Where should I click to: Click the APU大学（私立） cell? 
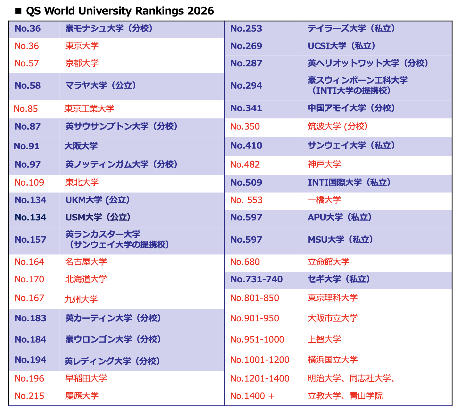[x=340, y=218]
